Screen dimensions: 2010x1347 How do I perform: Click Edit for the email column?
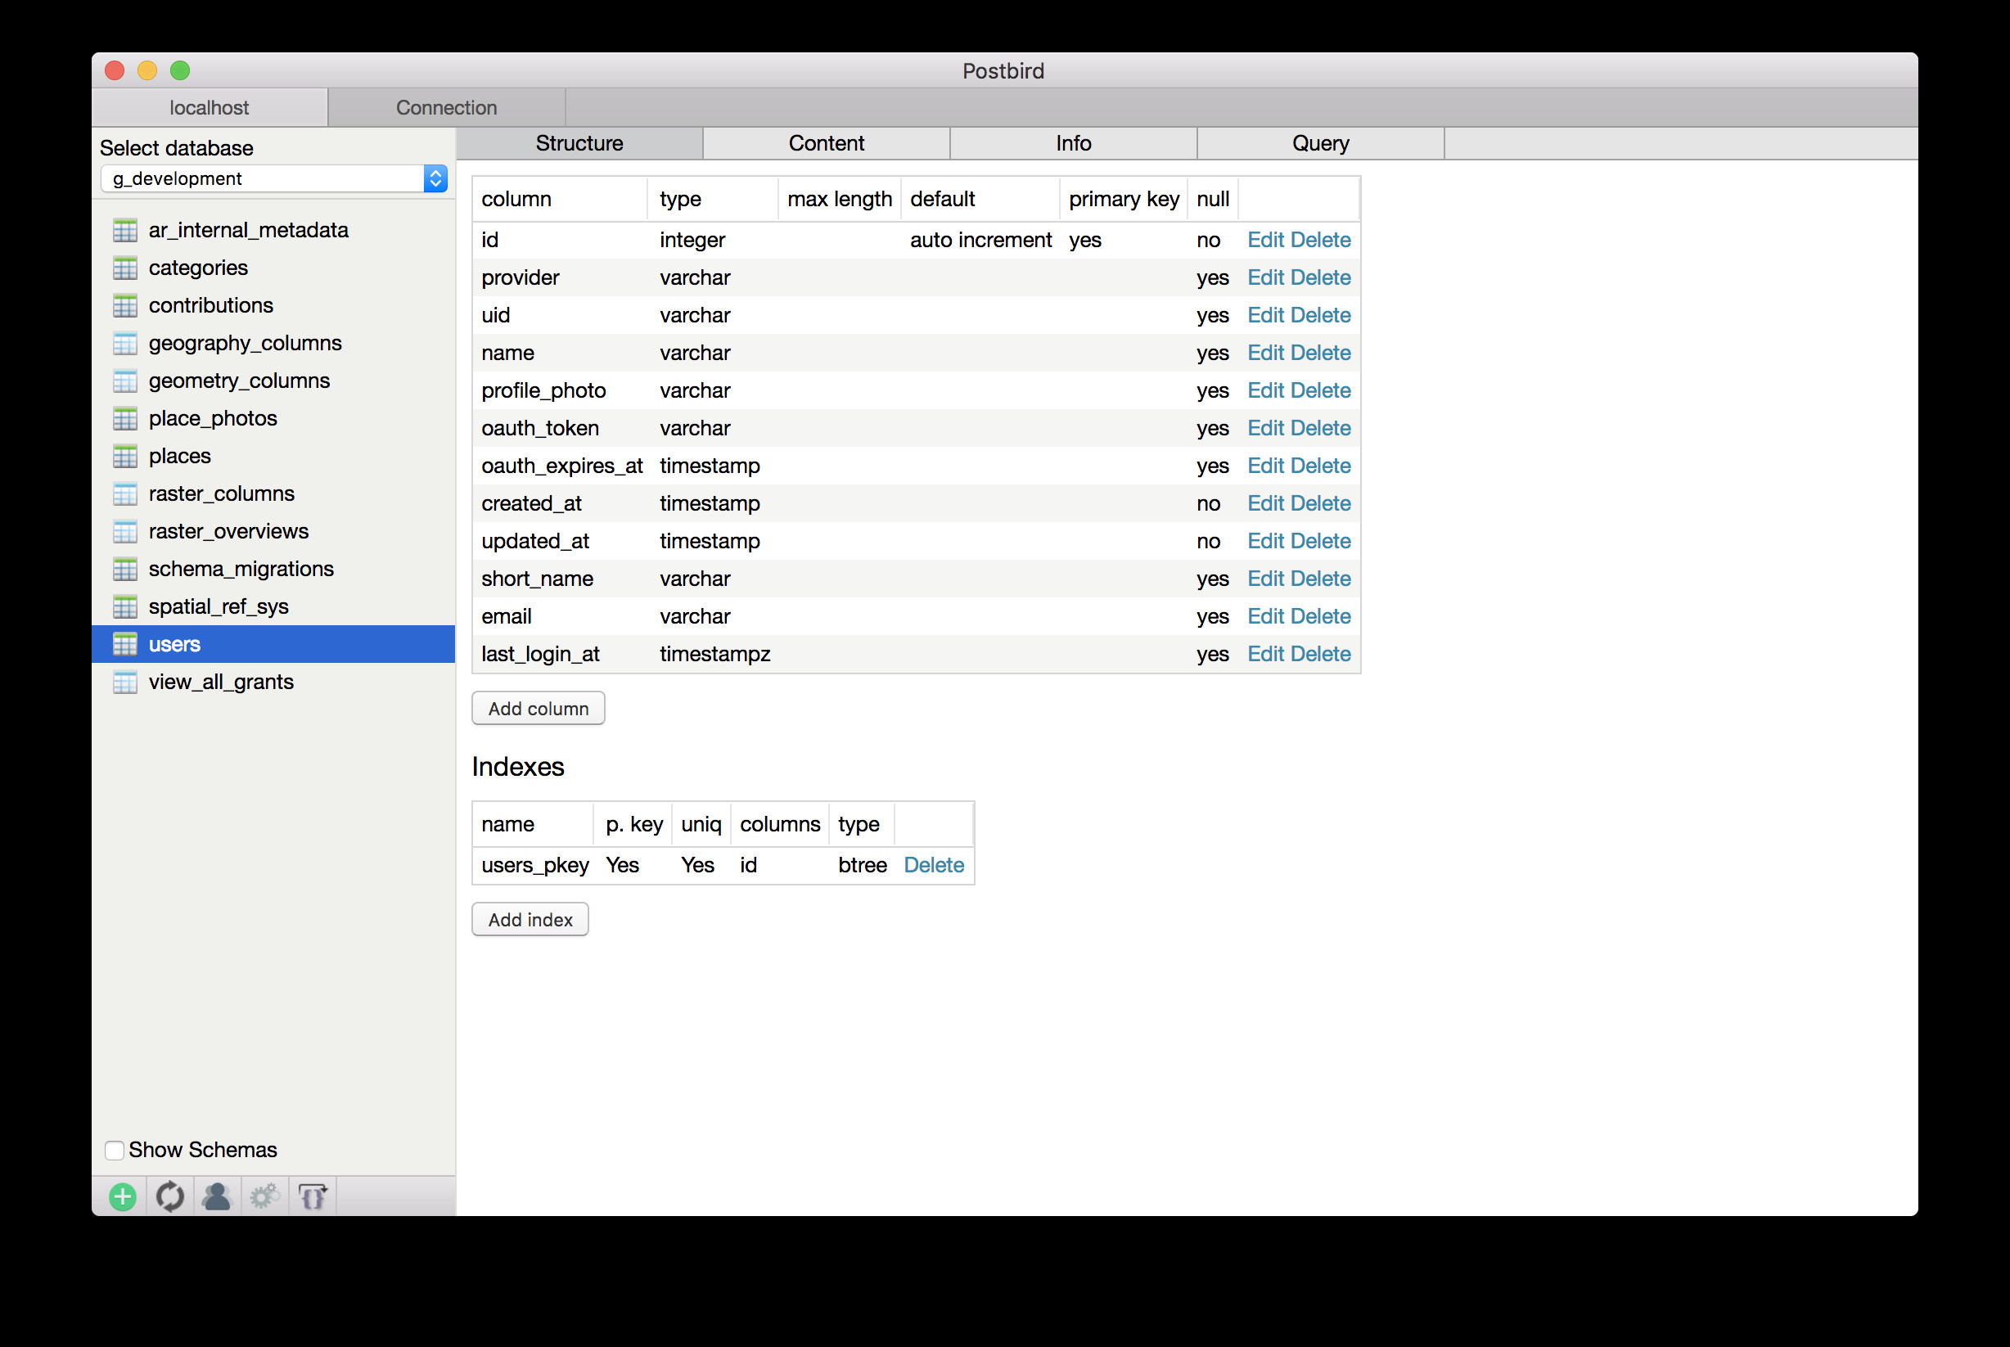coord(1265,617)
